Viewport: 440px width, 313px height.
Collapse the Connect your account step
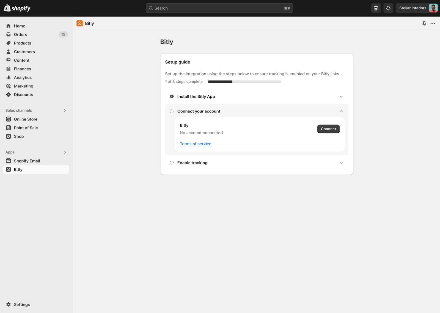(341, 111)
